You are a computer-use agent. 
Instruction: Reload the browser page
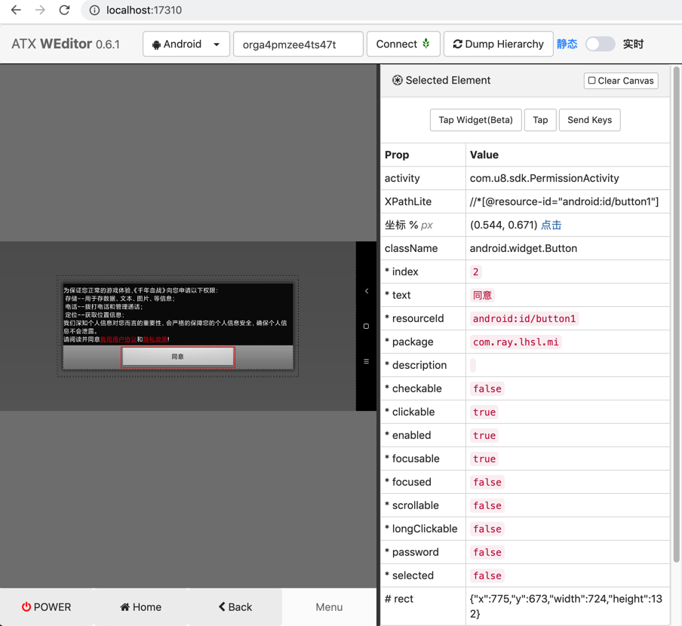(x=64, y=10)
